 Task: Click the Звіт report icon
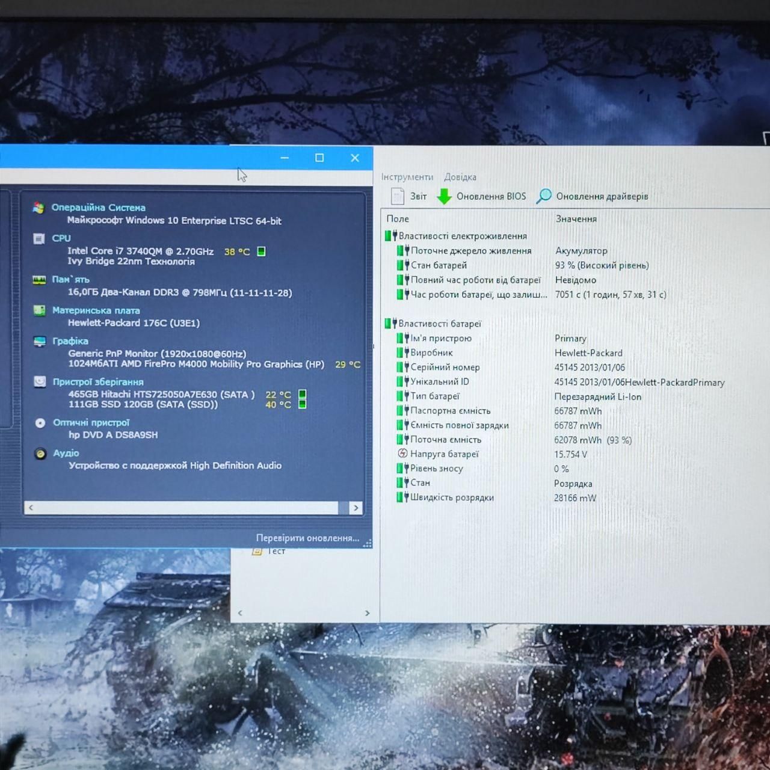coord(398,196)
